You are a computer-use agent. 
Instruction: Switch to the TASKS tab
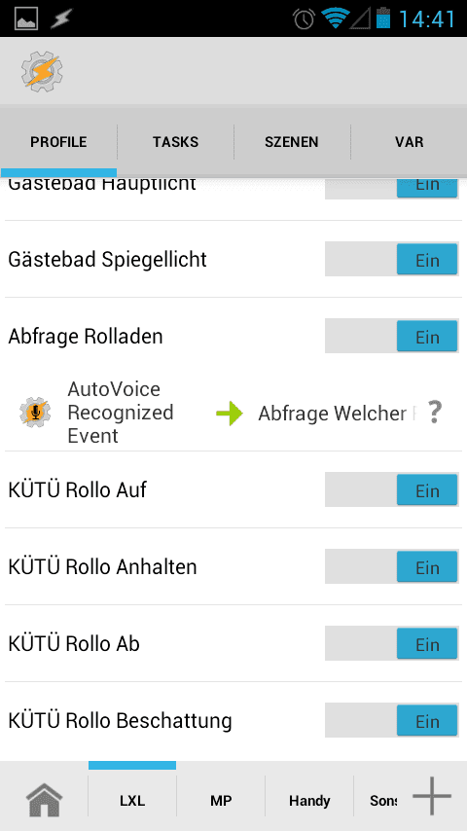pos(175,142)
